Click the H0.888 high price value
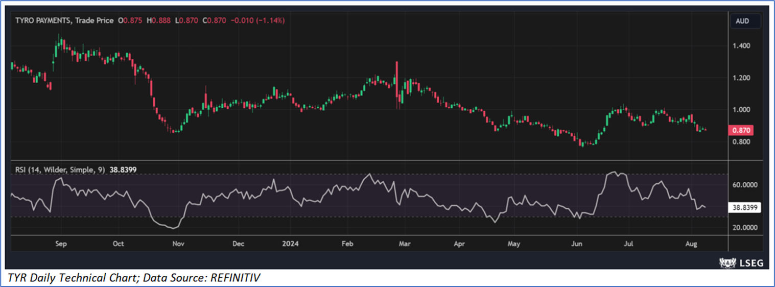Viewport: 775px width, 287px height. [159, 20]
